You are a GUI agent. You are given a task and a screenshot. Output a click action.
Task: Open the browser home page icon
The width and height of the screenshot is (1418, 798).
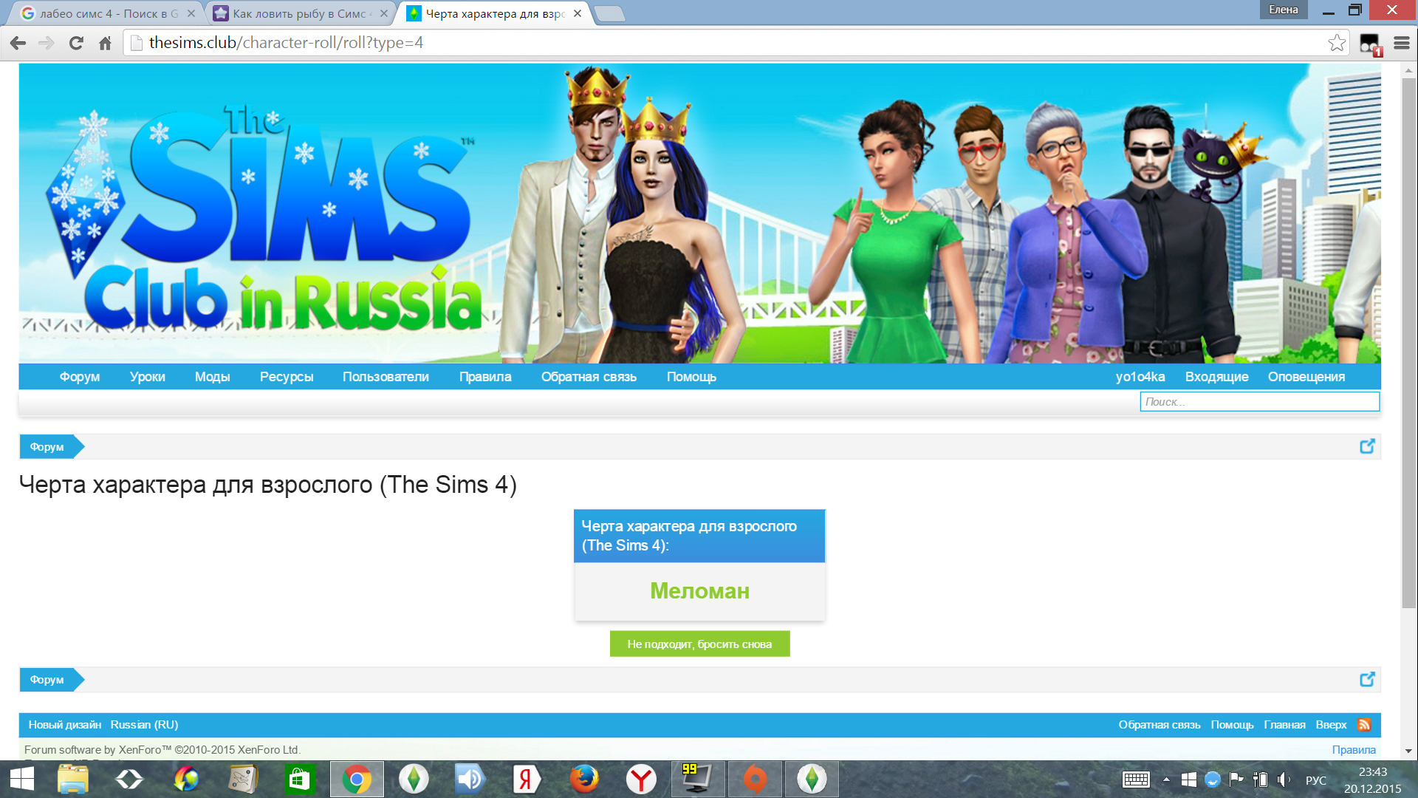[105, 43]
